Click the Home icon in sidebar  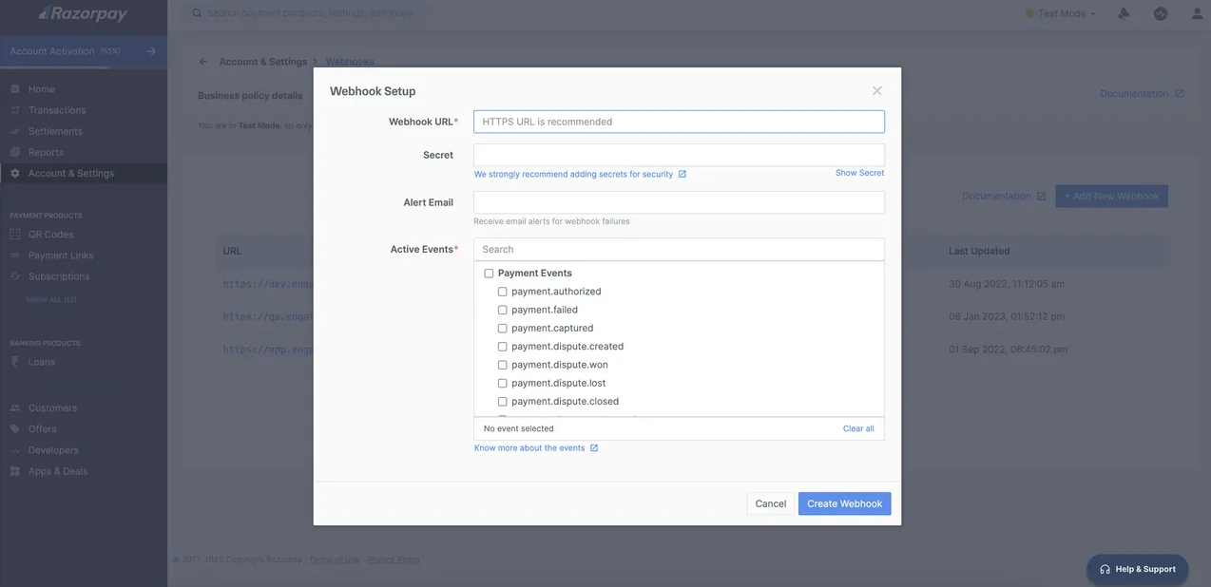(14, 89)
